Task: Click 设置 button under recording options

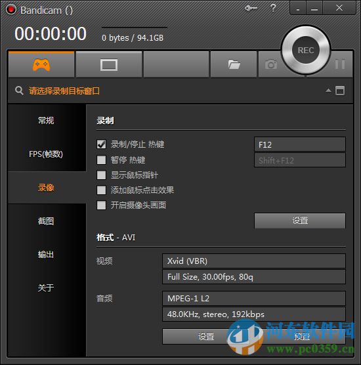Action: point(300,221)
